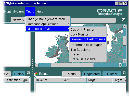Choose Overview of Performance

click(88, 39)
